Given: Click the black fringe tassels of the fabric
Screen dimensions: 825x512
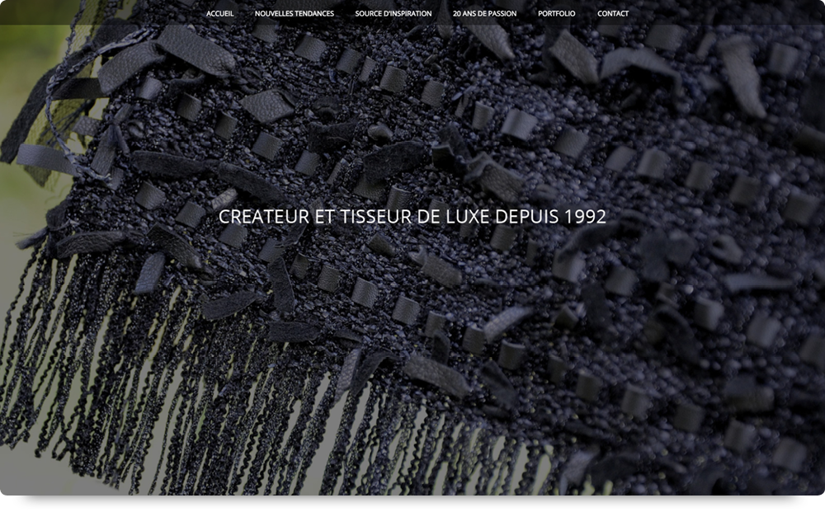Looking at the screenshot, I should click(x=206, y=396).
